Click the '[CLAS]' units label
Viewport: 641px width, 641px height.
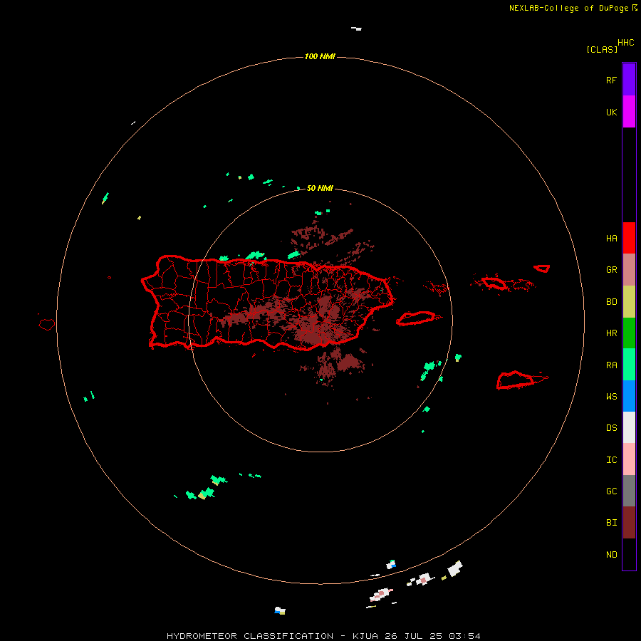(602, 49)
